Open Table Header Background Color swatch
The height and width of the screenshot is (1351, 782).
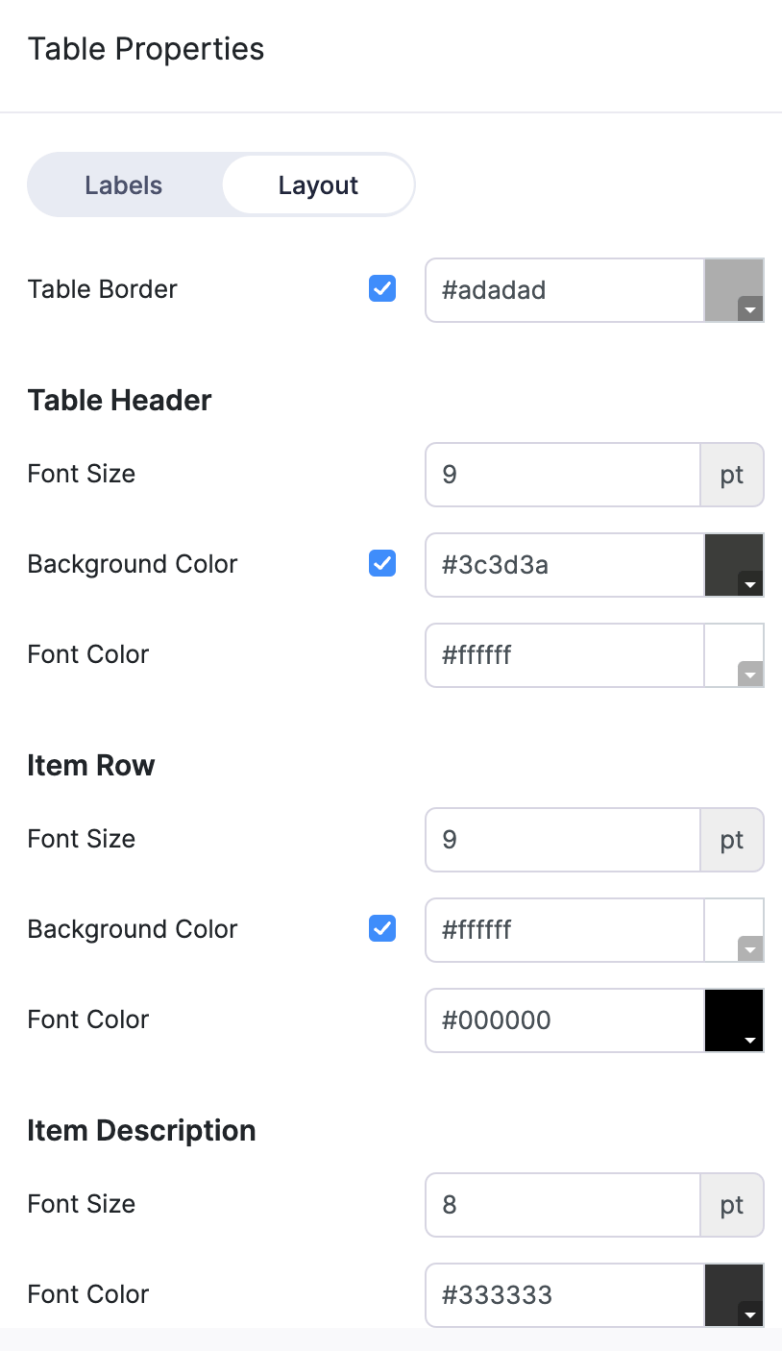click(x=734, y=565)
